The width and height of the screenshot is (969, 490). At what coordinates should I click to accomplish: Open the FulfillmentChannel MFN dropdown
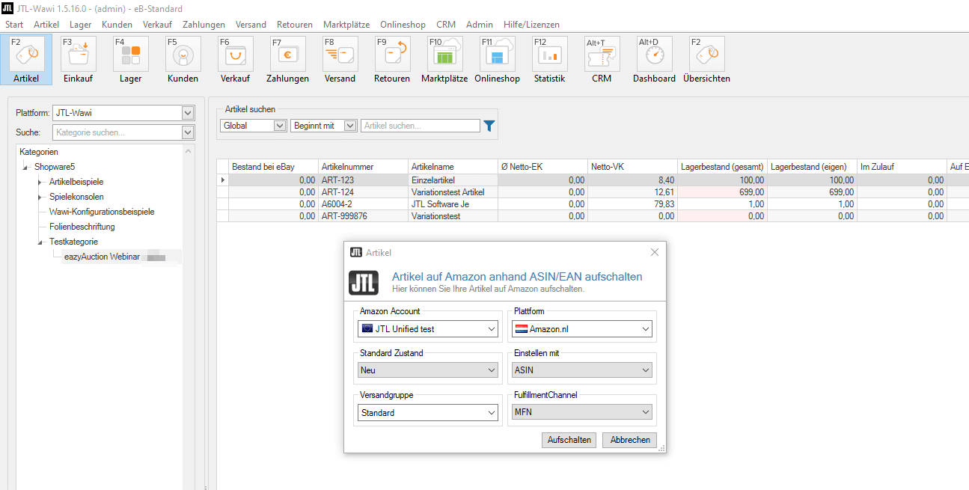pos(582,412)
